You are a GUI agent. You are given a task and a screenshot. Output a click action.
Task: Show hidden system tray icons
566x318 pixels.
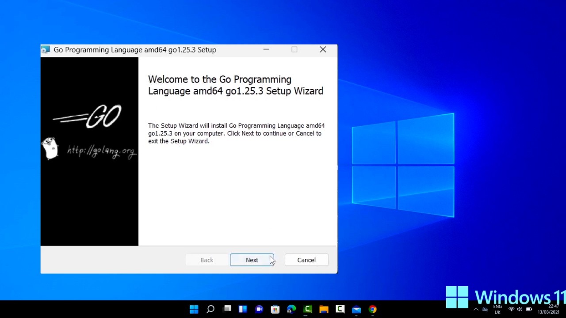pyautogui.click(x=476, y=309)
